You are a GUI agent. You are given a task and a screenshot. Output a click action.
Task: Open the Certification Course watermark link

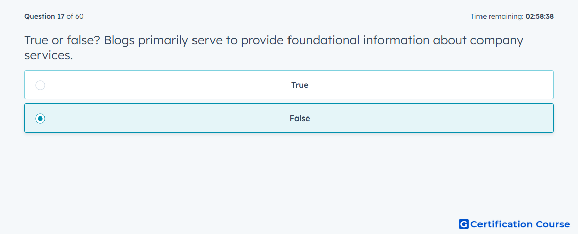(x=515, y=224)
